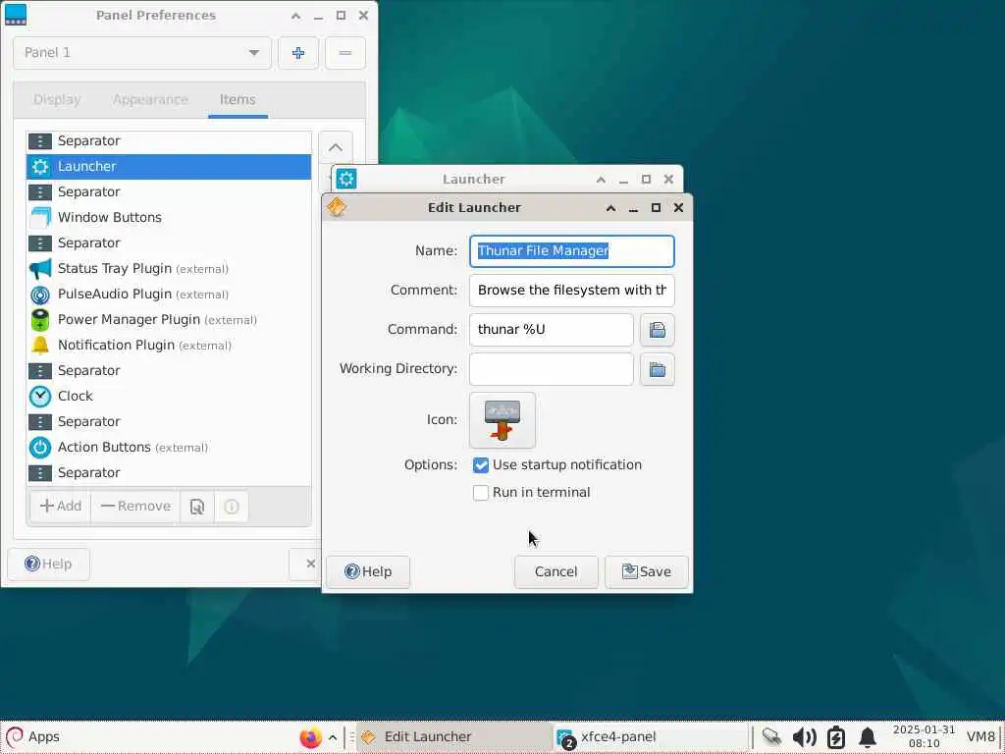This screenshot has height=754, width=1005.
Task: Select the PulseAudio Plugin row
Action: tap(169, 295)
